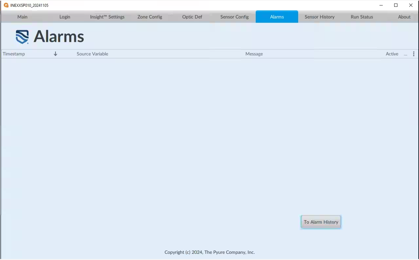Screen dimensions: 419x260
Task: Select the active Alarms tab
Action: (277, 17)
